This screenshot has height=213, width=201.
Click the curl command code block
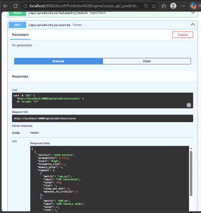[102, 100]
